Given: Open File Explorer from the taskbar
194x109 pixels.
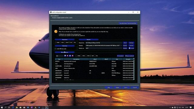Looking at the screenshot, I should click(17, 107).
